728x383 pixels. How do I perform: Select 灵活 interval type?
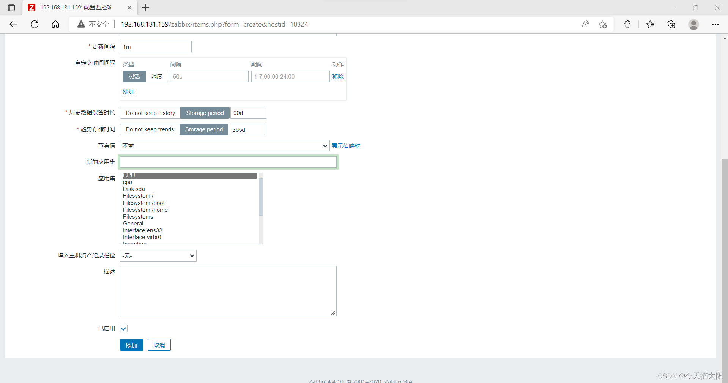134,76
